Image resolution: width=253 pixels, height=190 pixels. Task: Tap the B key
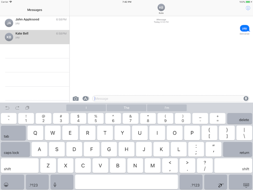(118, 166)
